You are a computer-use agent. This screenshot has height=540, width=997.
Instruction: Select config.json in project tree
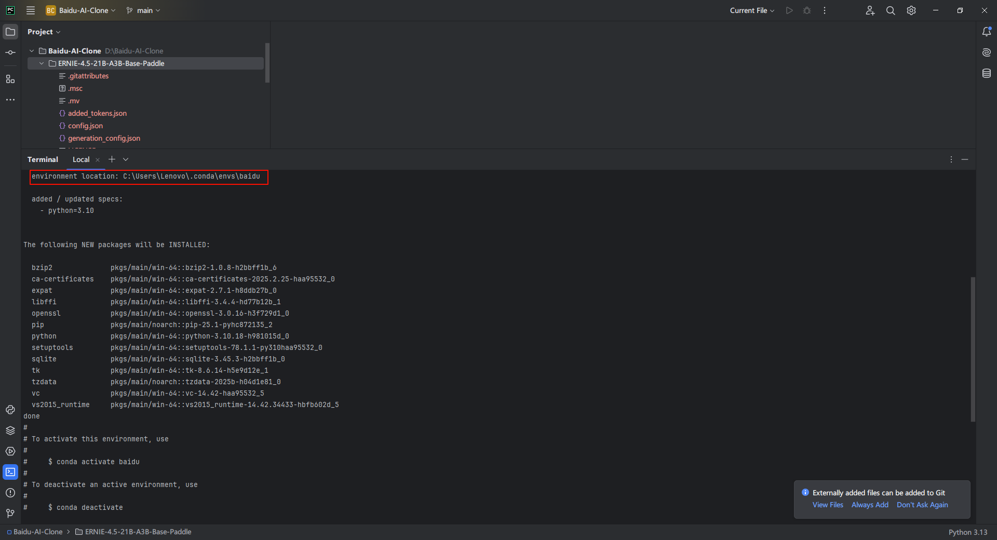tap(85, 126)
